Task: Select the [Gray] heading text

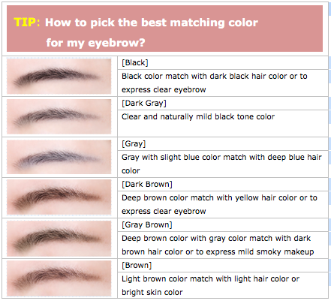Action: [x=134, y=143]
